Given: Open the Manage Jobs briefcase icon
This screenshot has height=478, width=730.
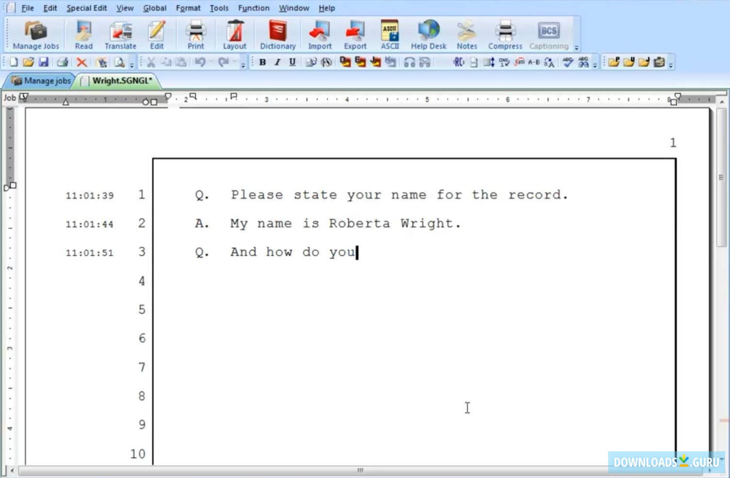Looking at the screenshot, I should coord(36,35).
